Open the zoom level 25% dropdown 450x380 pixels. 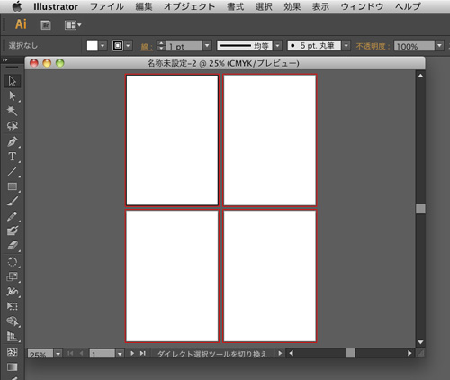58,354
